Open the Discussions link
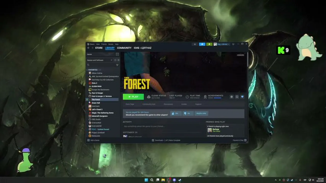The image size is (326, 183). click(168, 104)
